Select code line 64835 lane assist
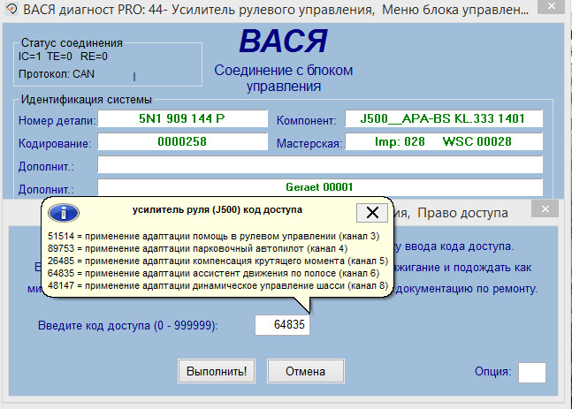The image size is (572, 409). point(214,273)
